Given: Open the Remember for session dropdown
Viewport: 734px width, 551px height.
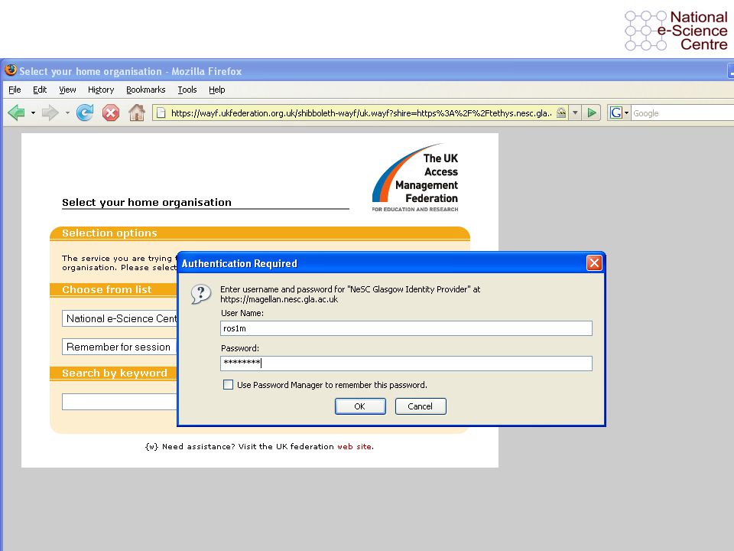Looking at the screenshot, I should (119, 347).
